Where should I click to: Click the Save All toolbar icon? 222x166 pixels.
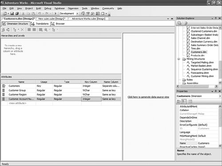click(x=17, y=14)
